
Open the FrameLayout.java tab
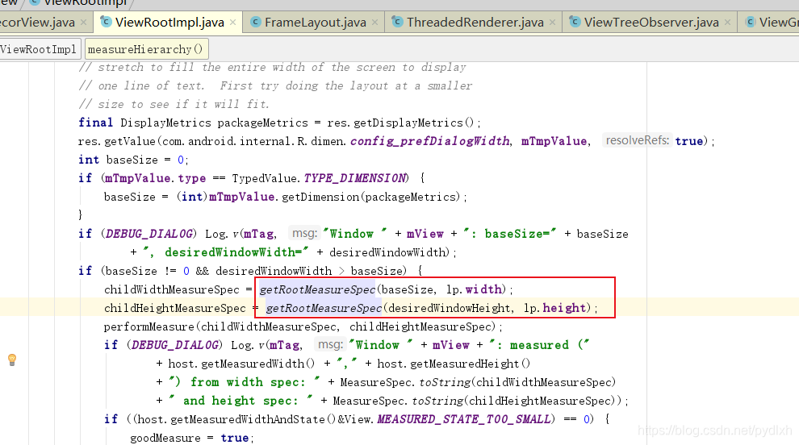click(315, 23)
